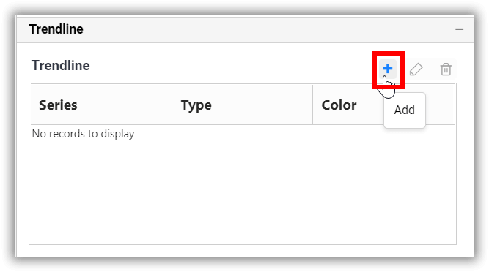Click the divider between Type and Color headers
The height and width of the screenshot is (272, 489).
click(x=313, y=105)
